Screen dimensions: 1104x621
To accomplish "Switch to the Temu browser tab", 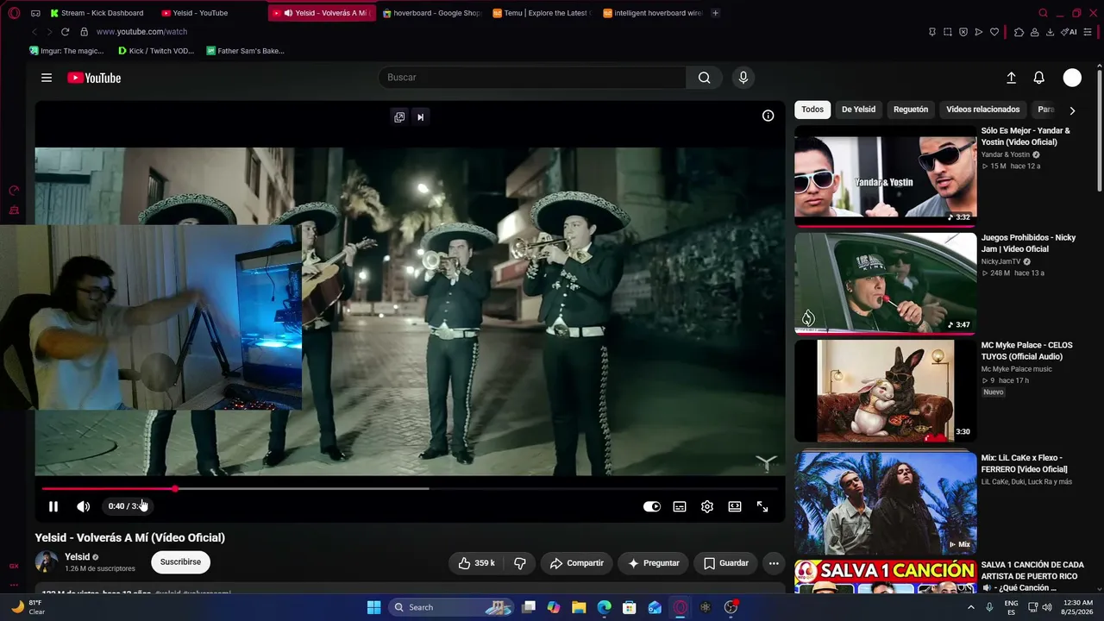I will coord(541,13).
